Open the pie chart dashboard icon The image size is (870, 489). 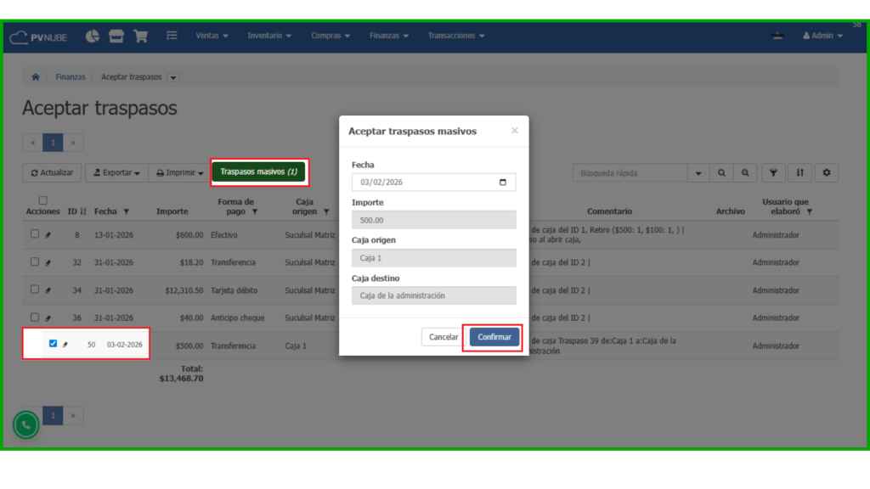tap(93, 36)
